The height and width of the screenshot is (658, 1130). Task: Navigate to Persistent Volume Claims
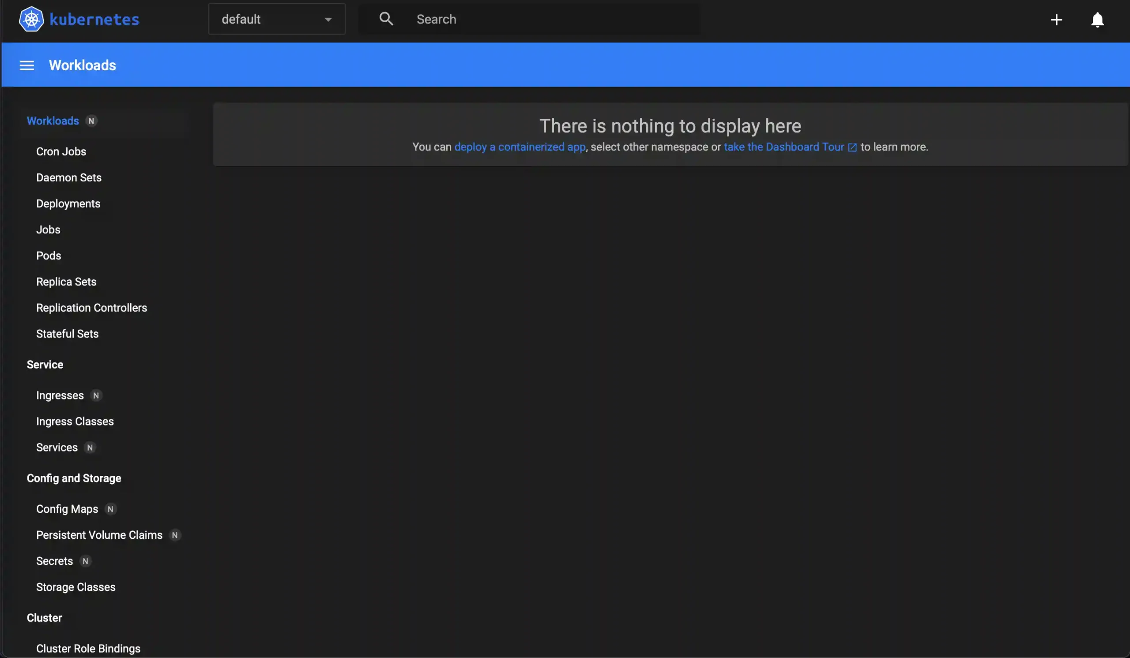pos(99,535)
